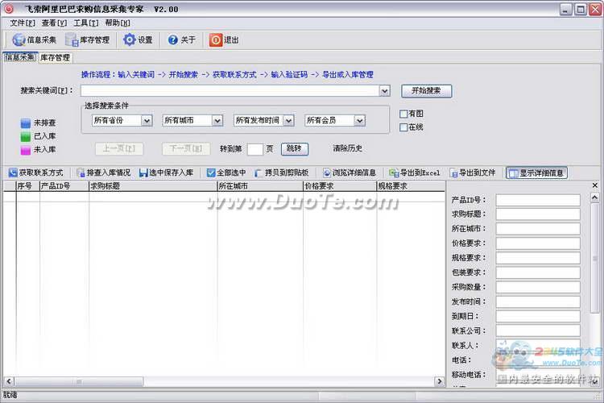This screenshot has height=403, width=604.
Task: Open the 工具 menu
Action: coord(86,23)
